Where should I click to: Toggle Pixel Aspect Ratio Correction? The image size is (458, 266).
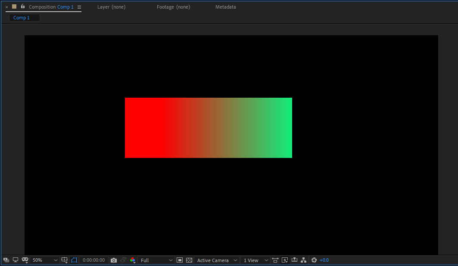[x=275, y=260]
